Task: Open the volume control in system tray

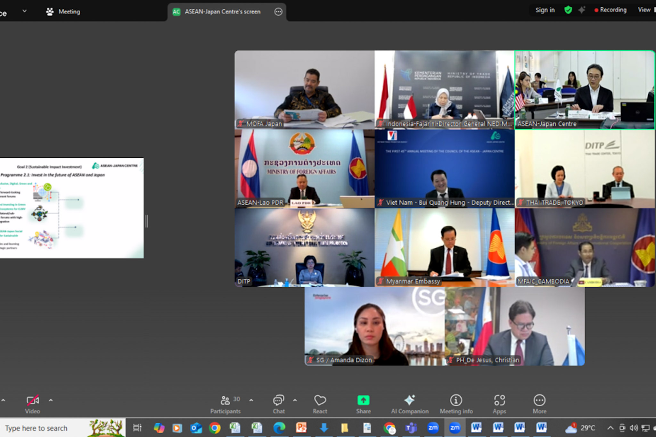Action: [634, 428]
